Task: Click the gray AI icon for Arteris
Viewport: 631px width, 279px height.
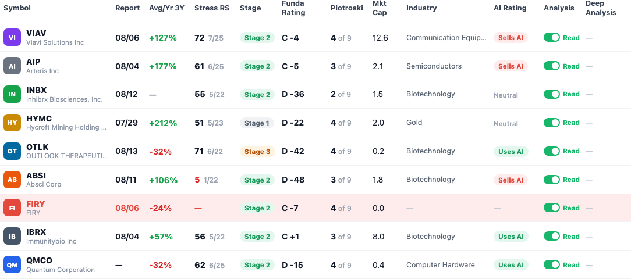Action: [x=12, y=66]
